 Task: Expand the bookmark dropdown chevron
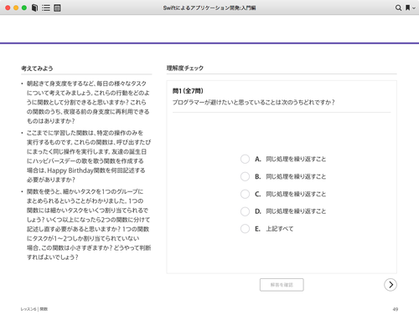point(414,8)
